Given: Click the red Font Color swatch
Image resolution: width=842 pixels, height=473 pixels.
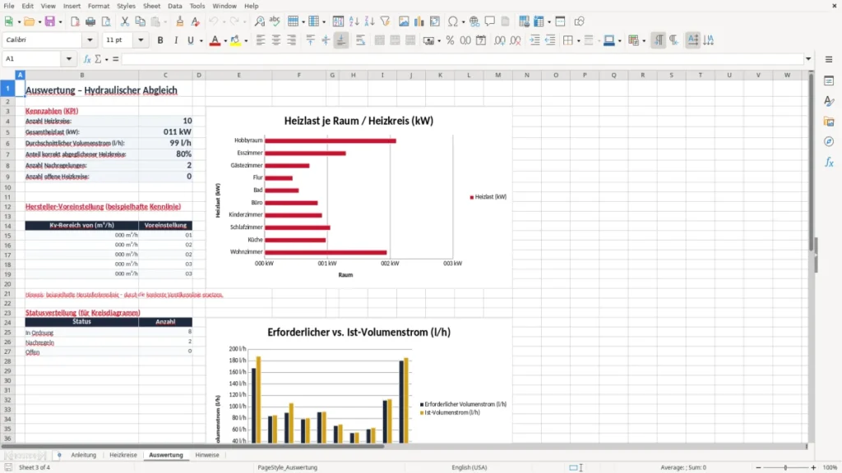Looking at the screenshot, I should click(215, 40).
